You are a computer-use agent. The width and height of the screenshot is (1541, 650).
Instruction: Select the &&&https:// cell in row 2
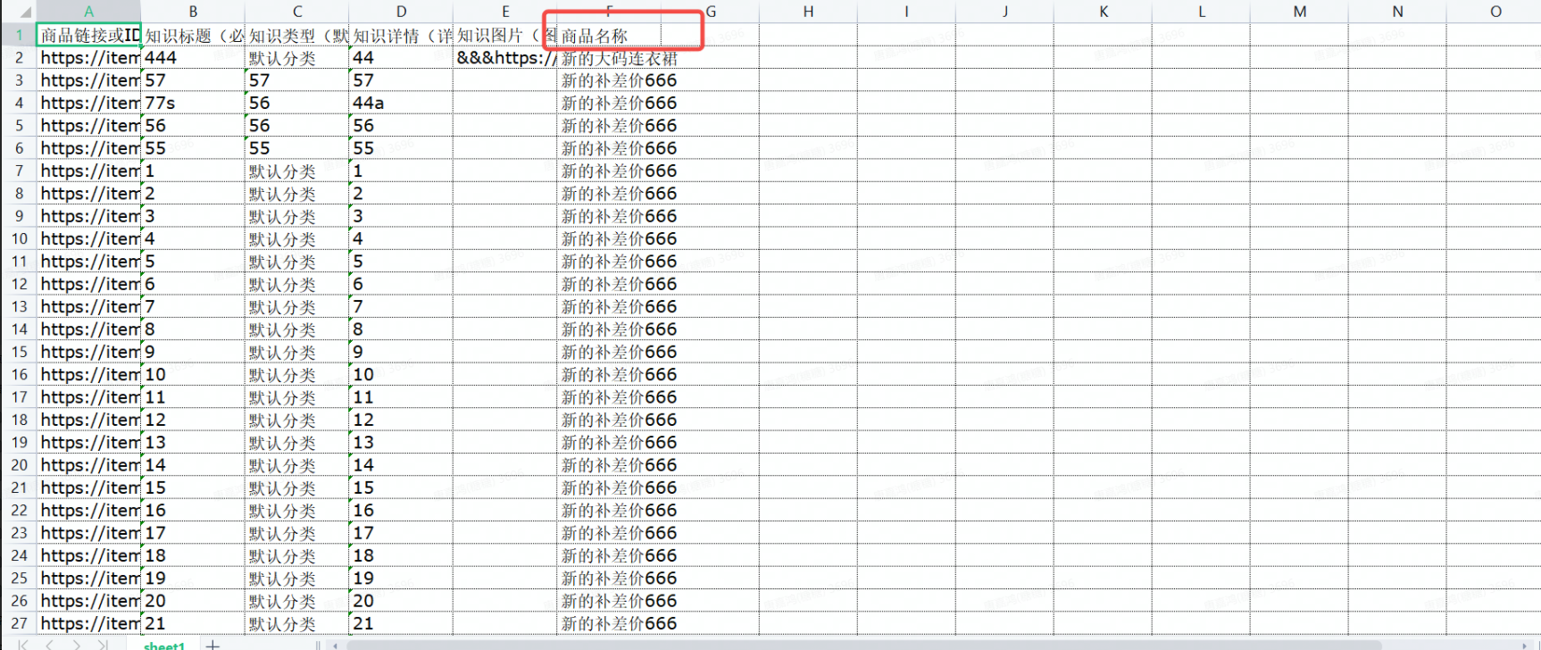(505, 58)
